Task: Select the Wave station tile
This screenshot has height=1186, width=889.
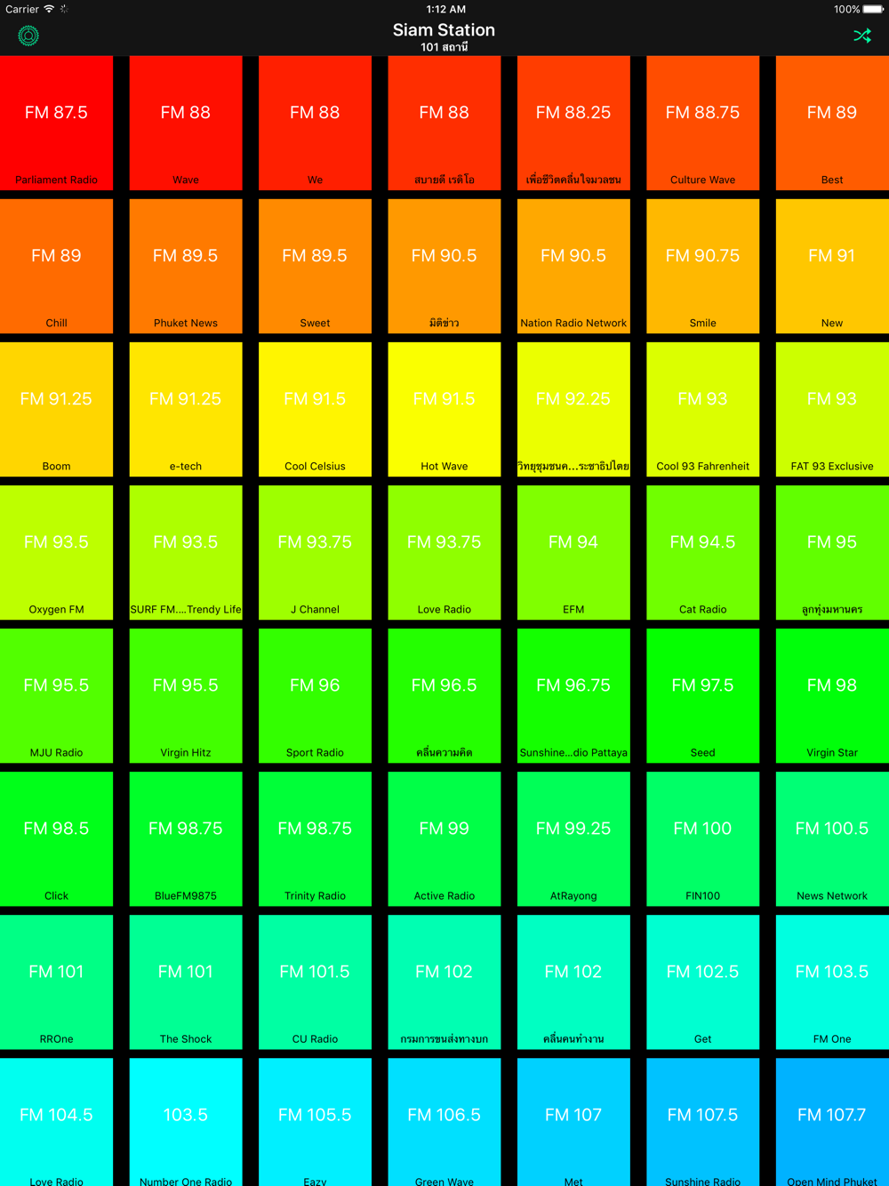Action: click(x=186, y=123)
